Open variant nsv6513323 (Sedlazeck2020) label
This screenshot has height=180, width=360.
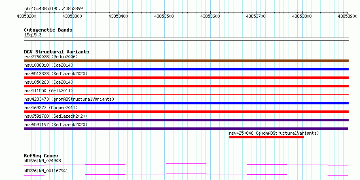(56, 74)
